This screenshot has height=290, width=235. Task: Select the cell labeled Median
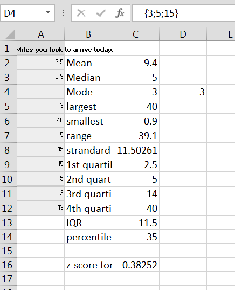pyautogui.click(x=88, y=77)
